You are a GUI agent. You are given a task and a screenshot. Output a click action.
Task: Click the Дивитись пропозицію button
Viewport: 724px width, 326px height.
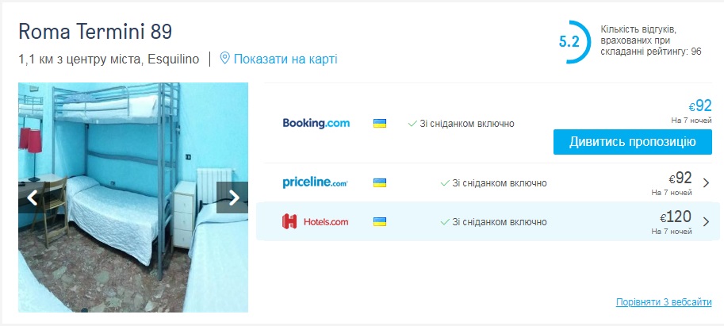(x=633, y=142)
